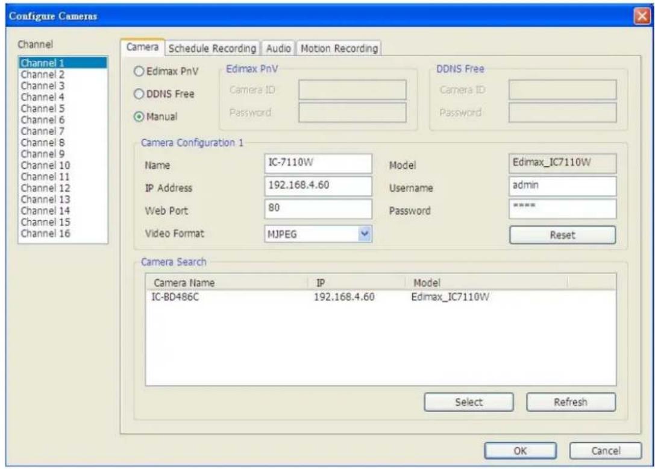Select the IC-BD486C camera search result
The width and height of the screenshot is (655, 469).
coord(381,297)
